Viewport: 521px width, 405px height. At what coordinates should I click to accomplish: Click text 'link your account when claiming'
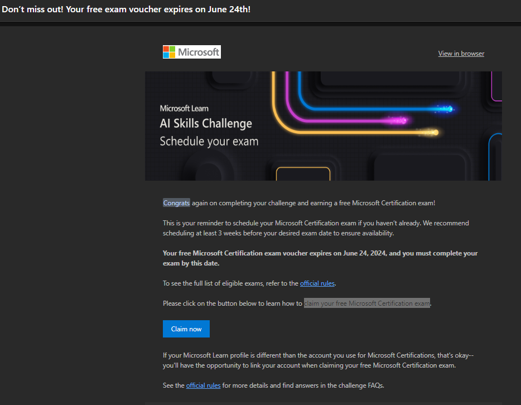click(298, 365)
